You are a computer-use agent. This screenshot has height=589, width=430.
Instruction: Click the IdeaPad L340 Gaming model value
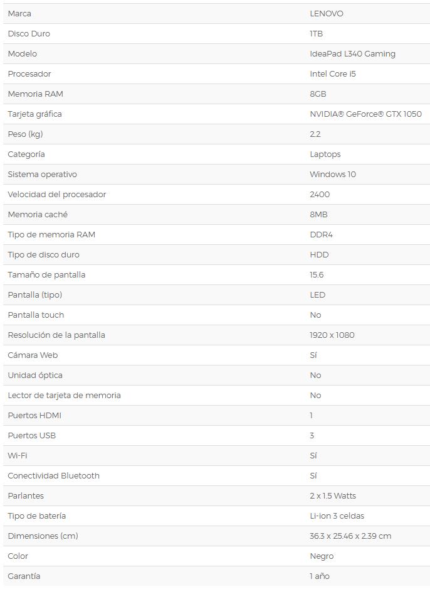pos(352,53)
